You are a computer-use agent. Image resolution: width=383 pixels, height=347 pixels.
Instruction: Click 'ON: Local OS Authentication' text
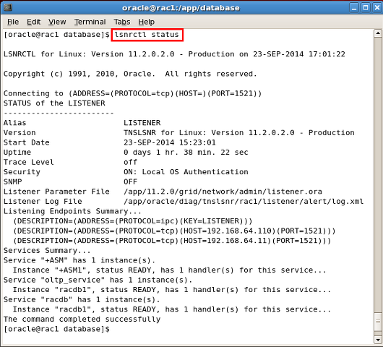186,172
